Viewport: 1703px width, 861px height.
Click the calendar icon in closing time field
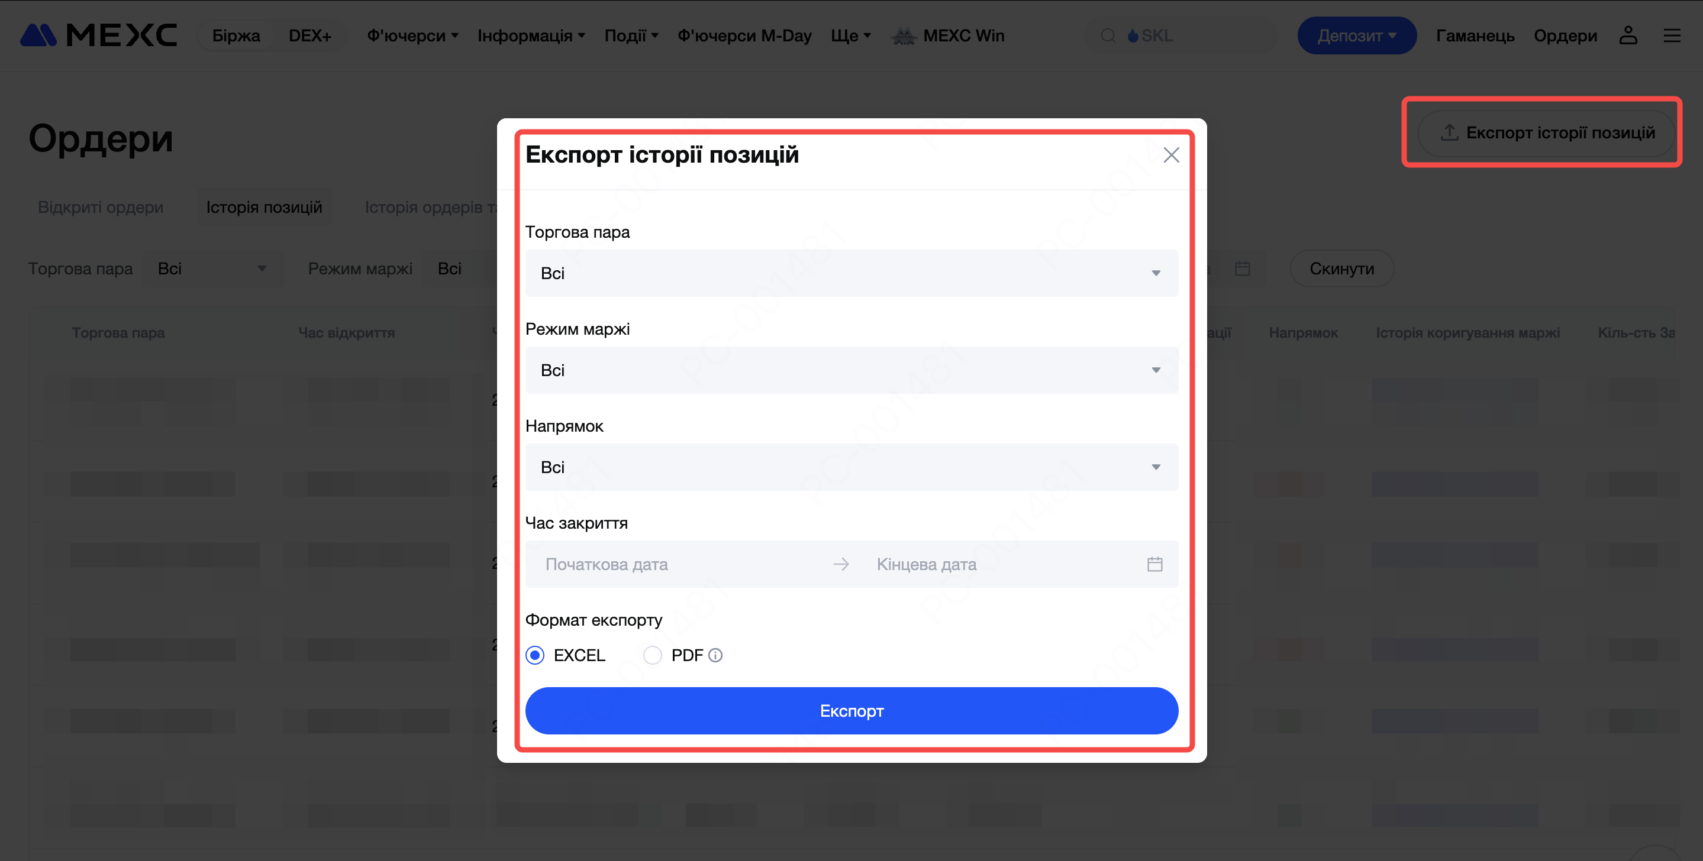1154,564
